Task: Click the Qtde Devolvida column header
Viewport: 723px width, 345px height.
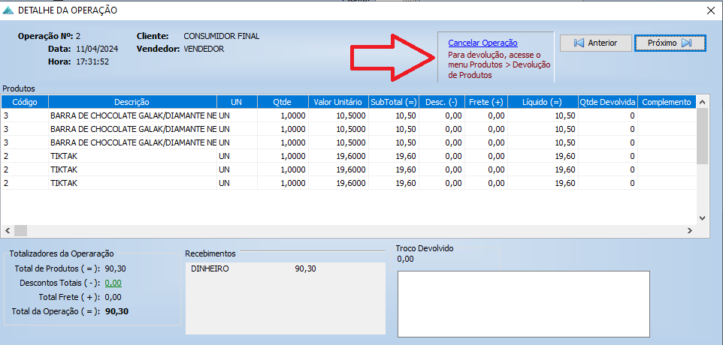Action: 608,102
